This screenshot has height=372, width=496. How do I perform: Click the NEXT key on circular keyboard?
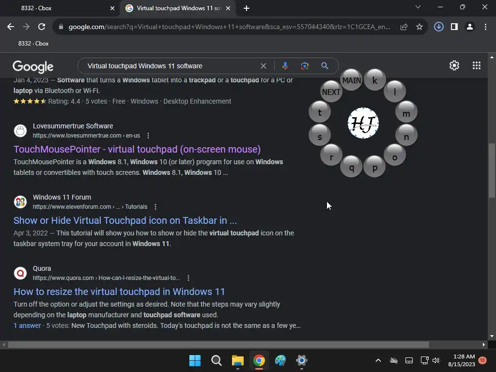(331, 92)
